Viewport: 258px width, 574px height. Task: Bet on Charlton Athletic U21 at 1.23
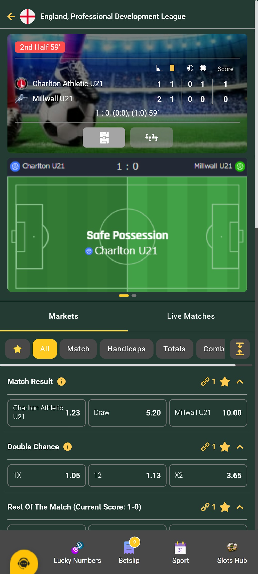point(46,412)
